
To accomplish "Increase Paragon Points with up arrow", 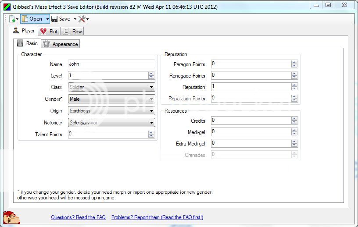I will (294, 62).
